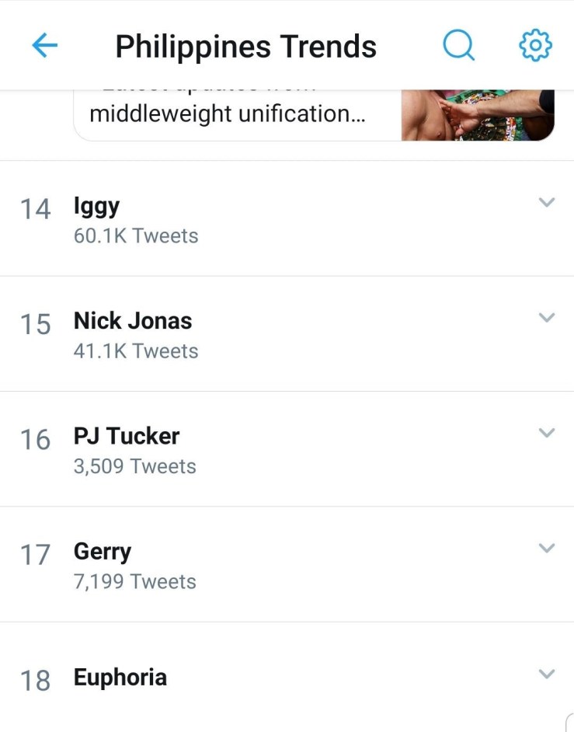Screen dimensions: 574x732
Task: Tap the Philippines Trends header title
Action: coord(245,47)
